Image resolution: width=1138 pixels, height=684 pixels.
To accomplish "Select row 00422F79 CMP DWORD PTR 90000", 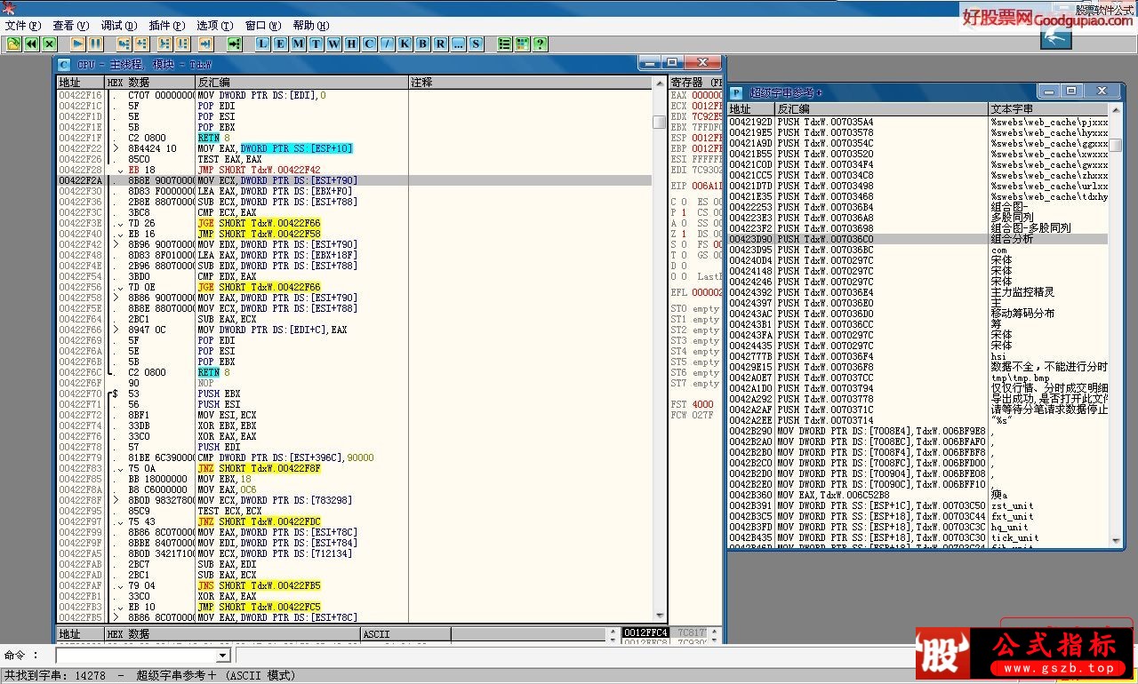I will 354,457.
